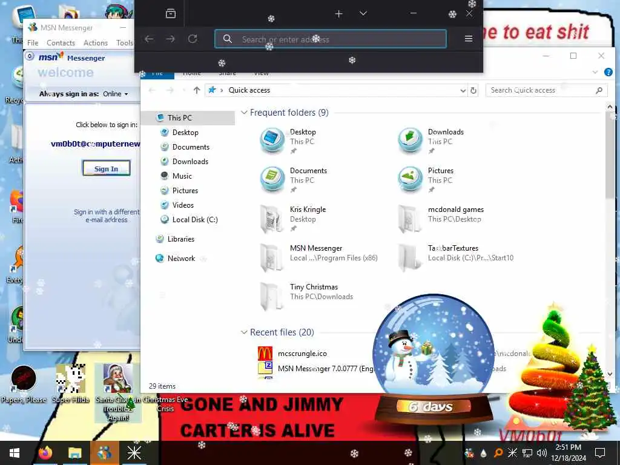
Task: Select the mcdonald games folder
Action: tap(441, 218)
